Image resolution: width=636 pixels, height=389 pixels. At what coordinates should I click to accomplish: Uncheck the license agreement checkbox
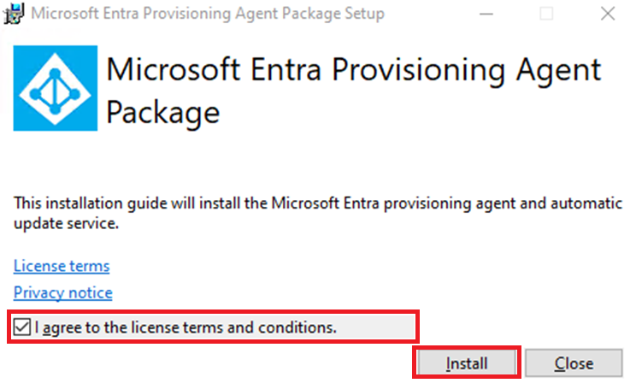[x=23, y=327]
